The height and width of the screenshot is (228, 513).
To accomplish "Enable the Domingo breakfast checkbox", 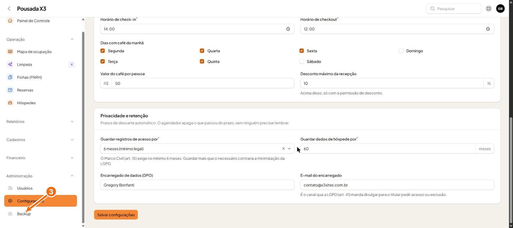I will coord(401,51).
